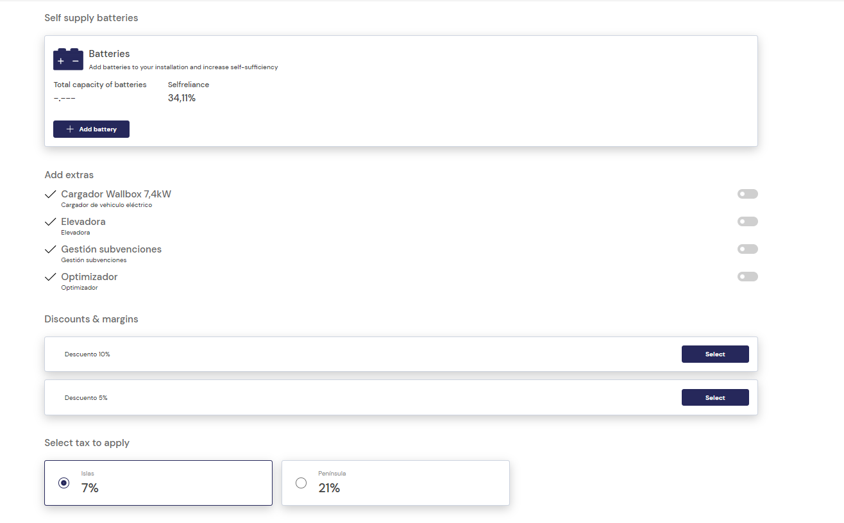
Task: Click the plus icon on Add battery
Action: (71, 129)
